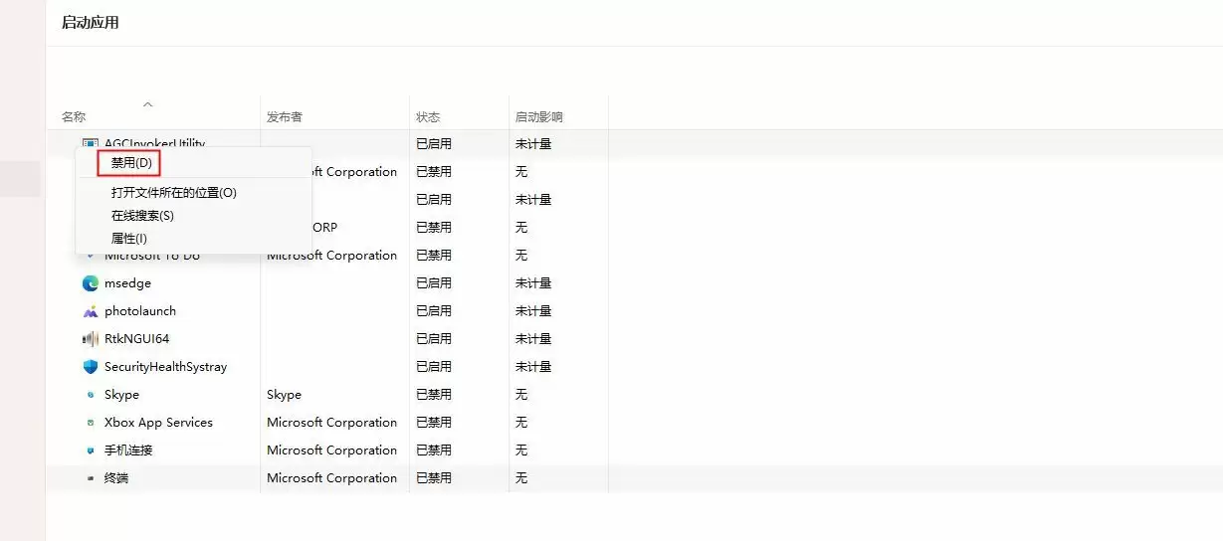This screenshot has height=541, width=1223.
Task: Select the RtkNGUI64 row name
Action: [137, 339]
